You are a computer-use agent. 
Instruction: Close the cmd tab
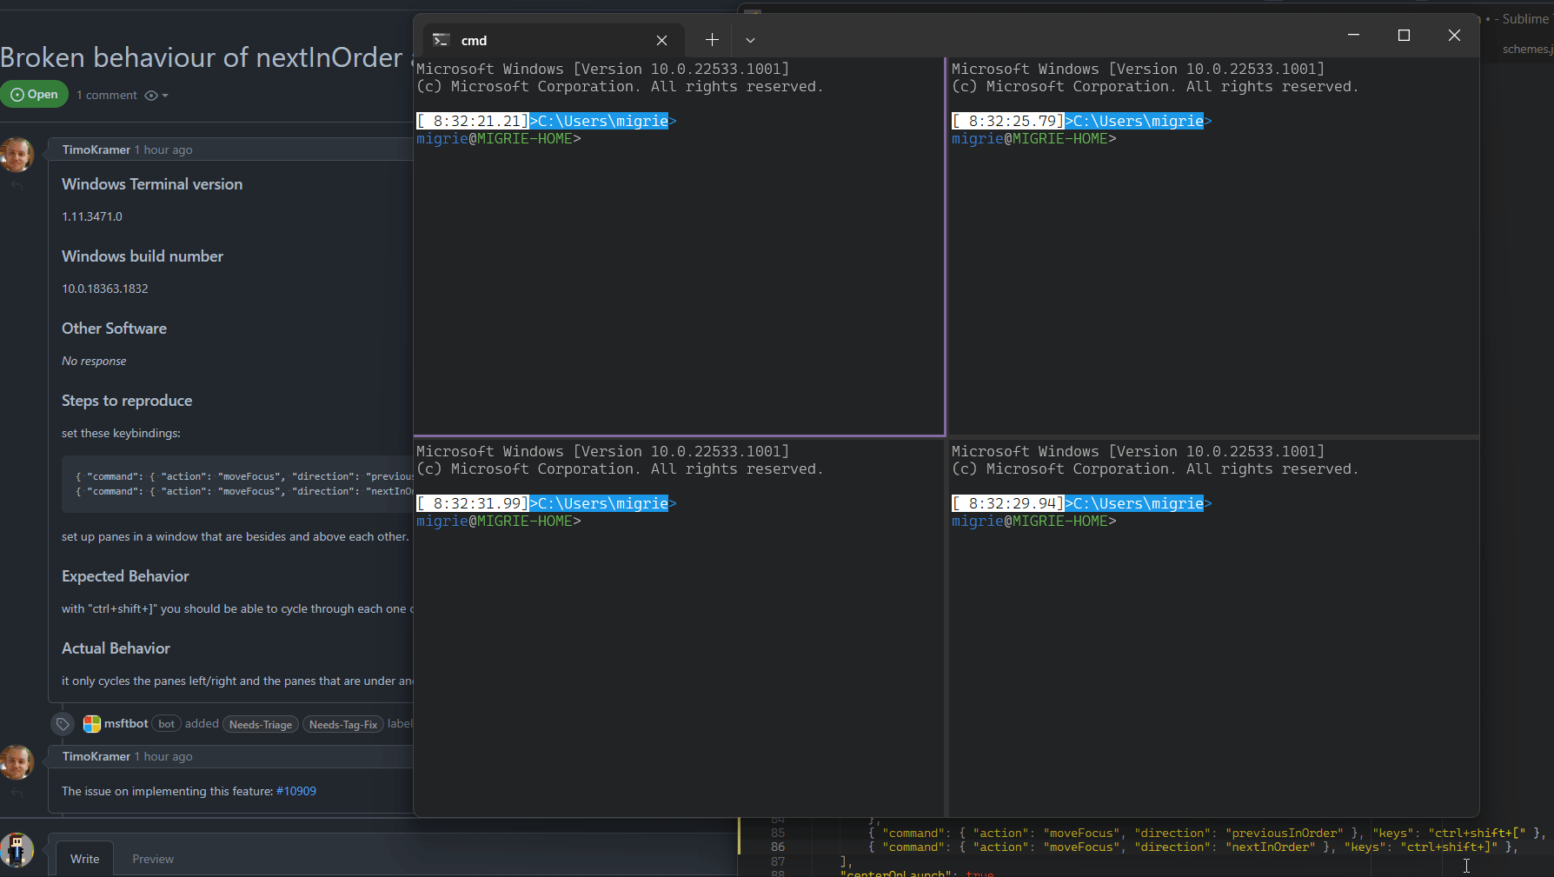click(x=661, y=40)
